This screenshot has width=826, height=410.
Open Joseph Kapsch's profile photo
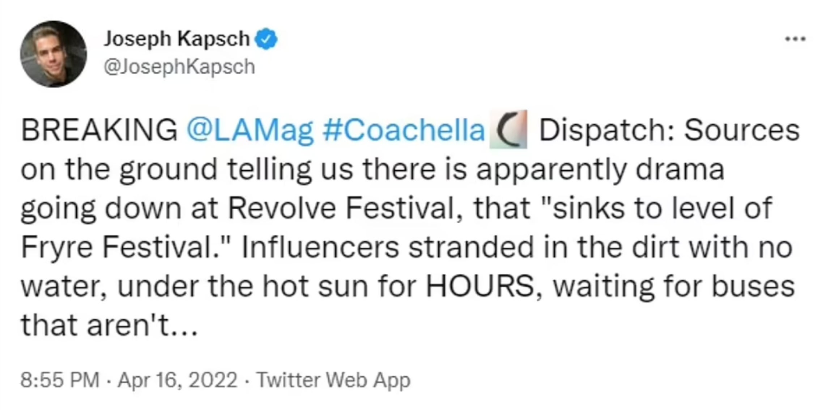pyautogui.click(x=54, y=54)
